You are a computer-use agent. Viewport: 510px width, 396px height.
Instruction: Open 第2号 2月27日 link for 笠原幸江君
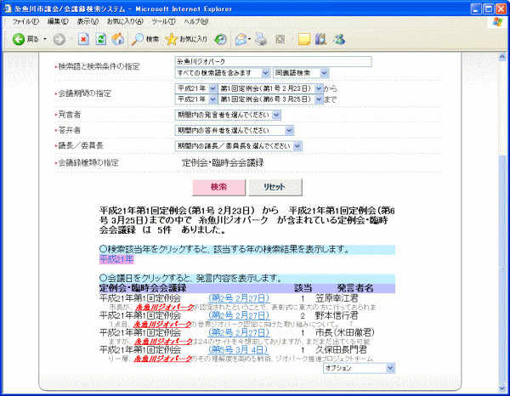click(x=239, y=298)
